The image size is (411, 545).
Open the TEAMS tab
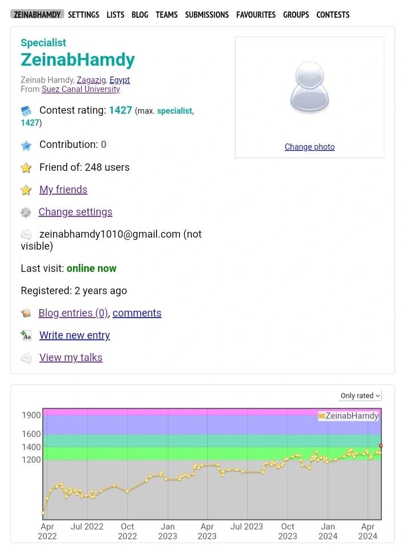(x=167, y=15)
